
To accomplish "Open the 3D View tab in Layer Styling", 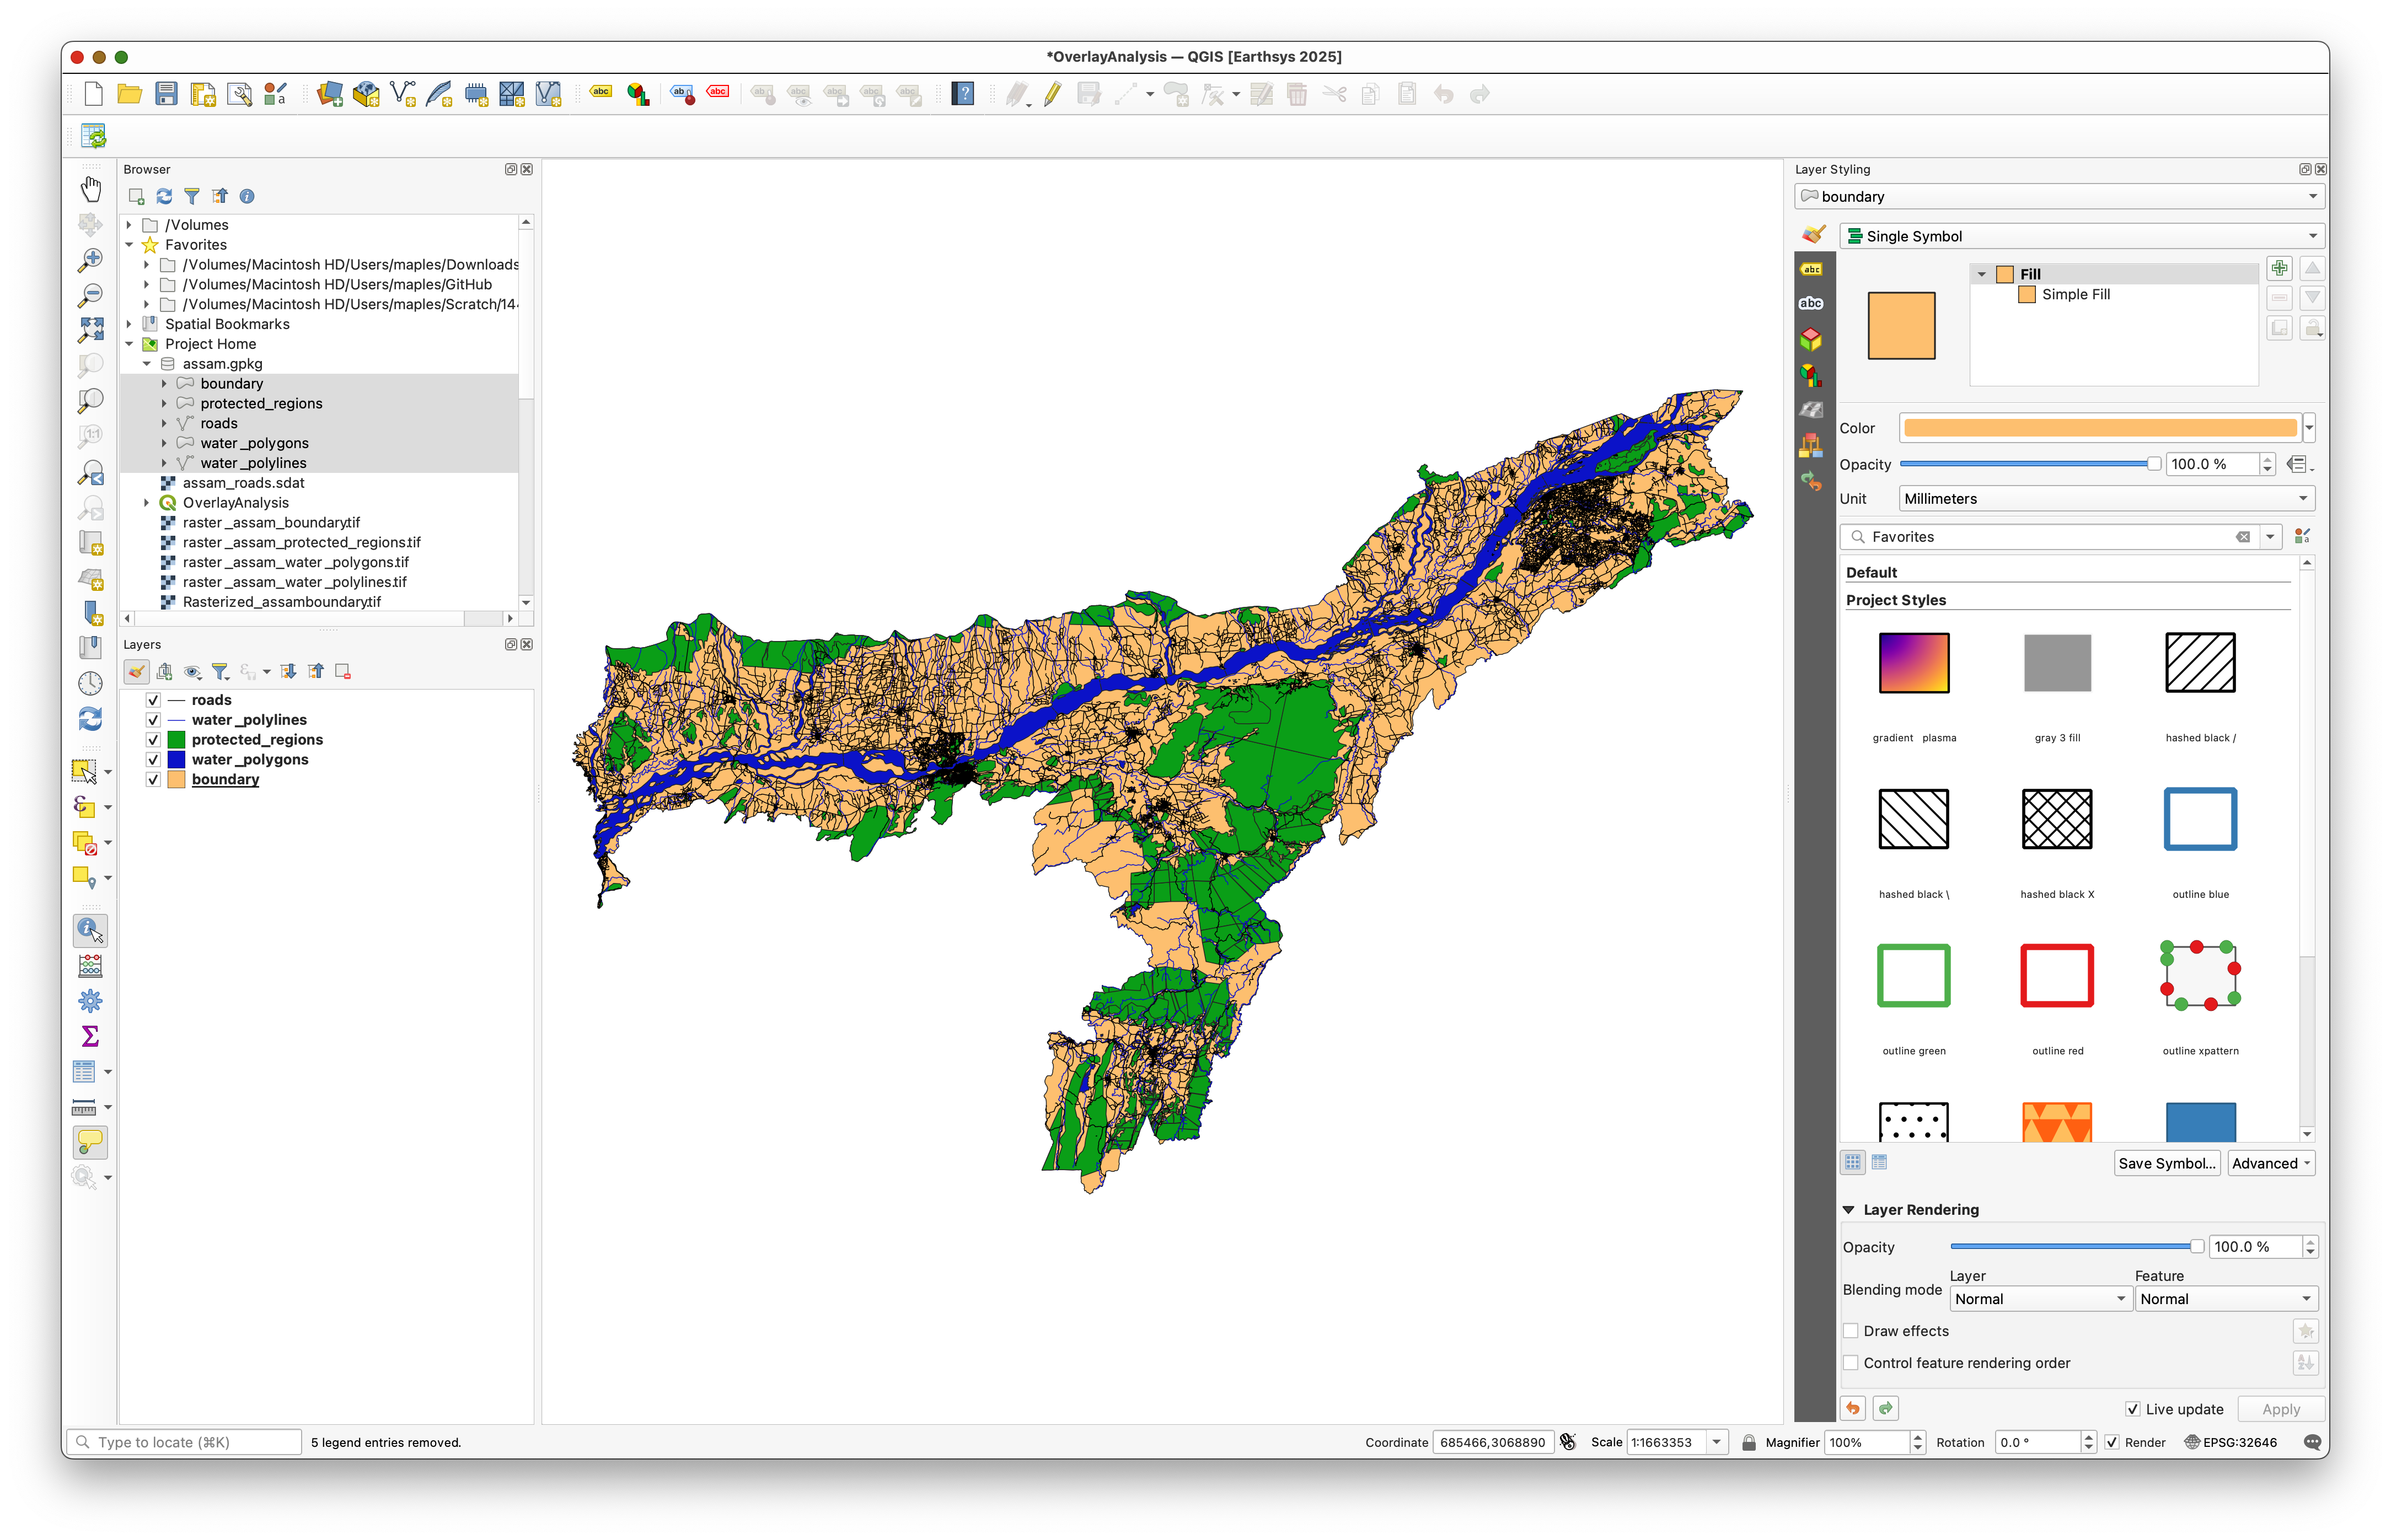I will tap(1811, 340).
